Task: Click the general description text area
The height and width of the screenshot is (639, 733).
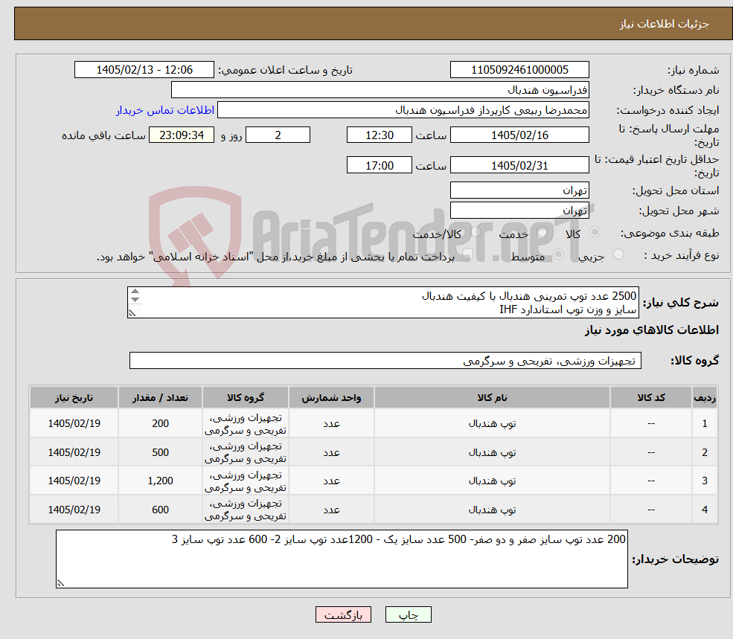Action: (382, 303)
